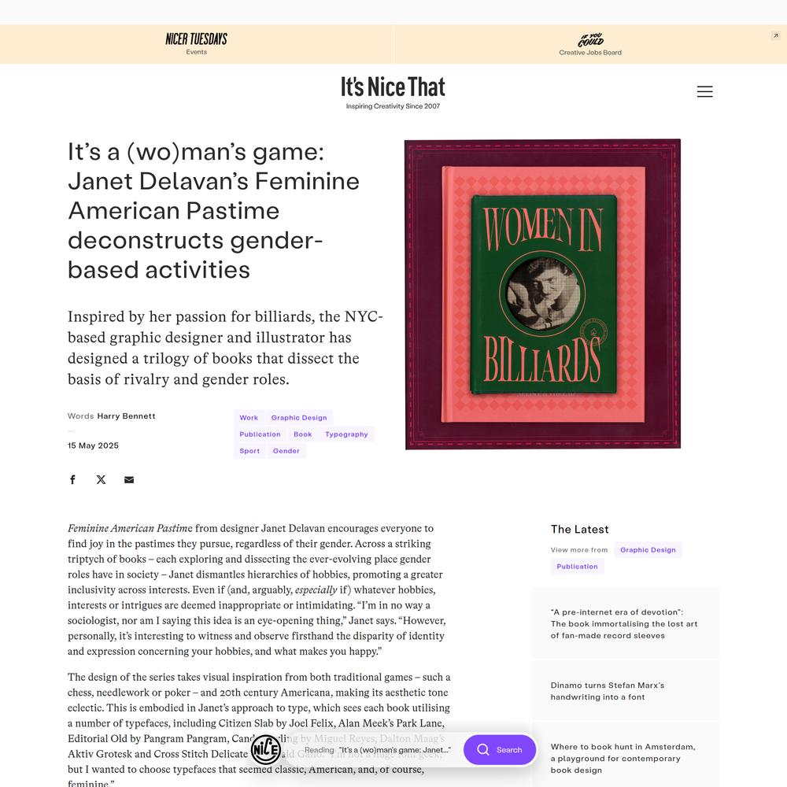Share the article on X
The width and height of the screenshot is (787, 787).
coord(101,480)
